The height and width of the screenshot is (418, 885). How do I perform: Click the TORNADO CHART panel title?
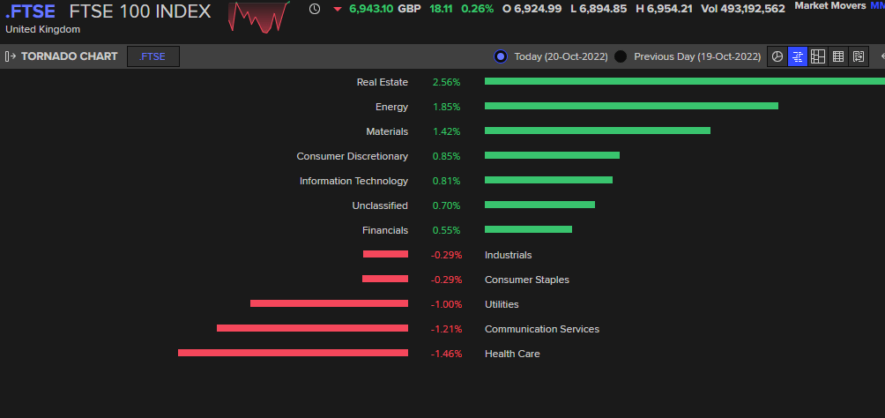(70, 56)
